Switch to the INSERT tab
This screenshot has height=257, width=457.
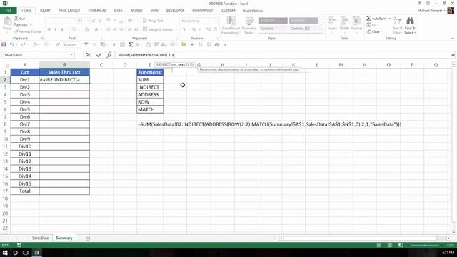tap(45, 11)
